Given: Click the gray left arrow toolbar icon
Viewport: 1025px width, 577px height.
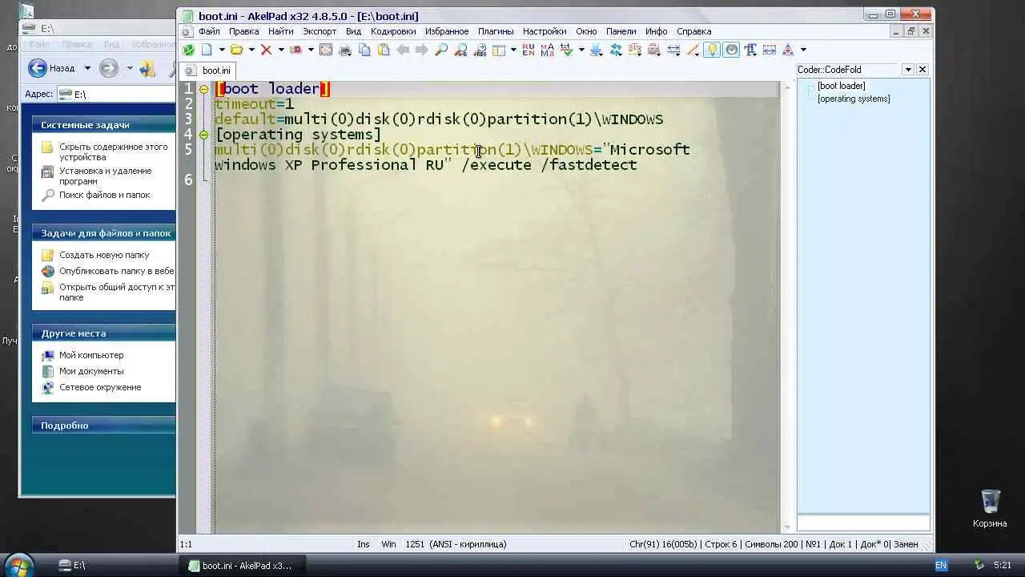Looking at the screenshot, I should point(403,50).
